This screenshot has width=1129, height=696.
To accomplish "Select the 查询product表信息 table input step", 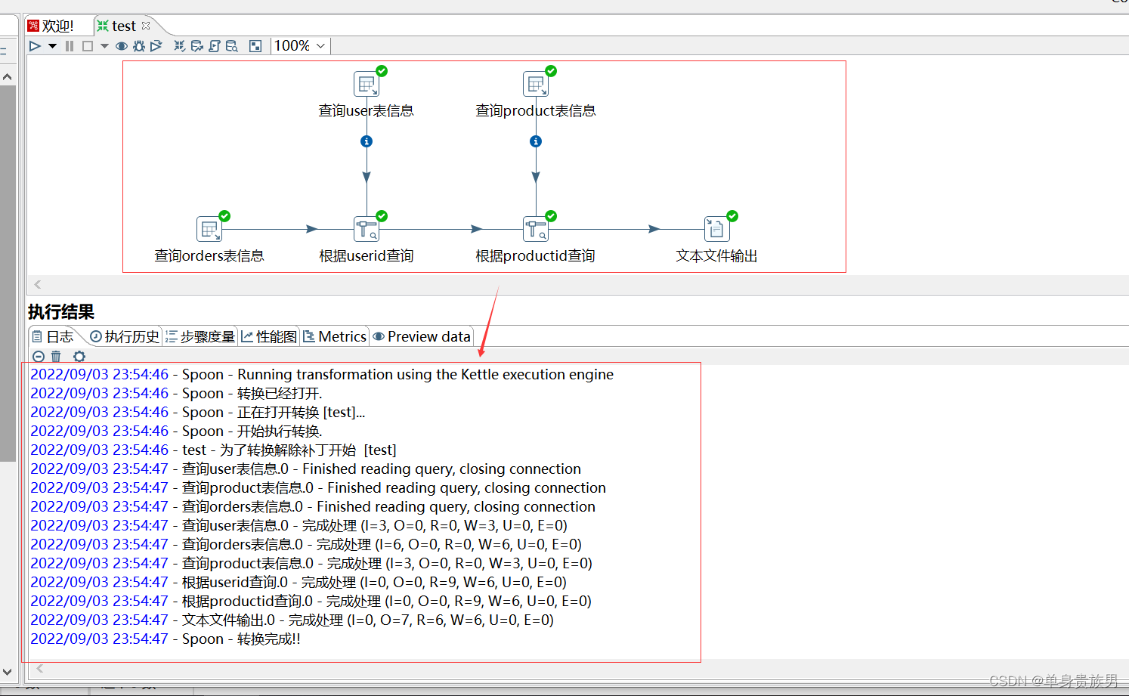I will click(536, 84).
